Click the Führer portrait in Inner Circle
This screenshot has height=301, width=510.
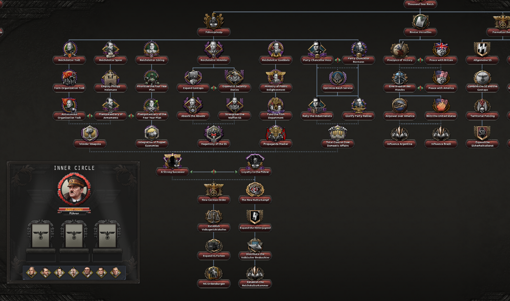(74, 190)
